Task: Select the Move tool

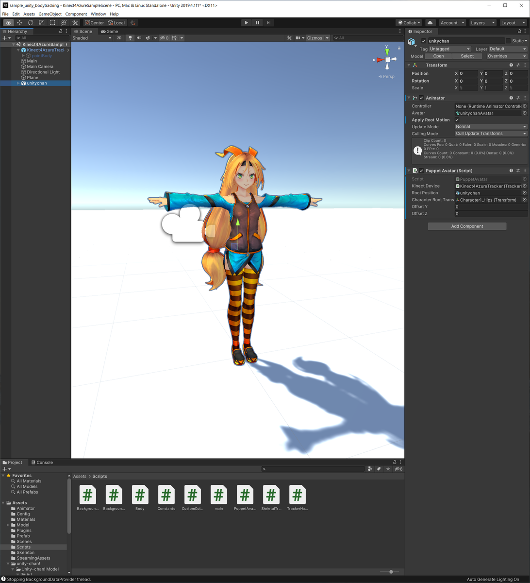Action: 19,23
